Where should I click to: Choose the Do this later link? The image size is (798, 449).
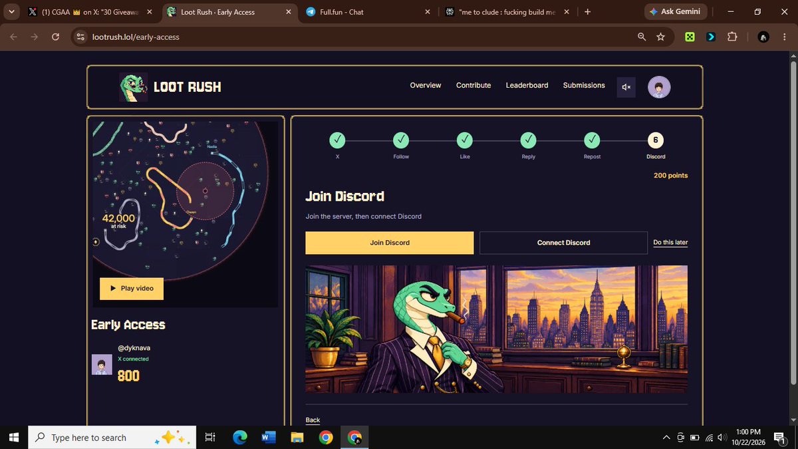tap(670, 243)
